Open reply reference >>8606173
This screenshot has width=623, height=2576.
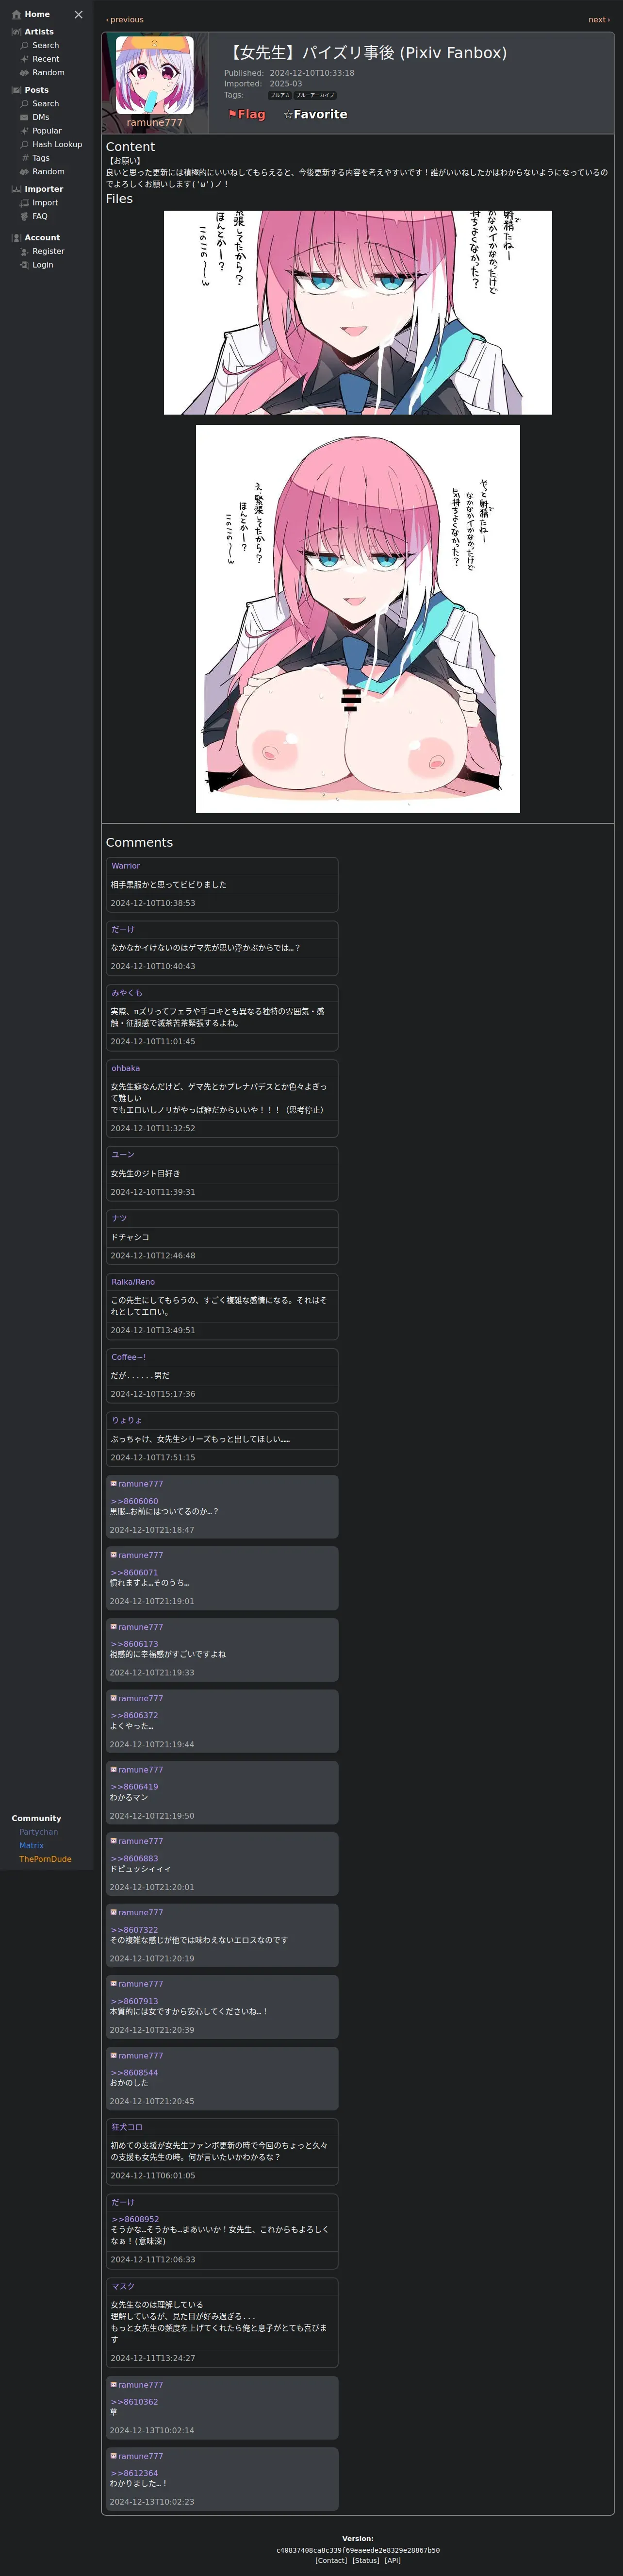click(x=134, y=1644)
